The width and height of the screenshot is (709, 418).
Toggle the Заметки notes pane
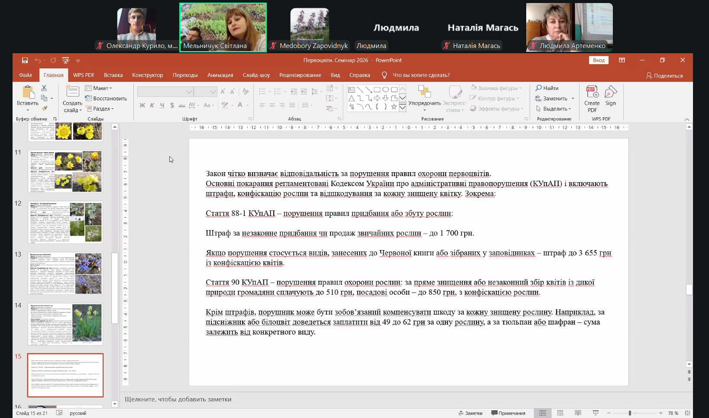[470, 413]
